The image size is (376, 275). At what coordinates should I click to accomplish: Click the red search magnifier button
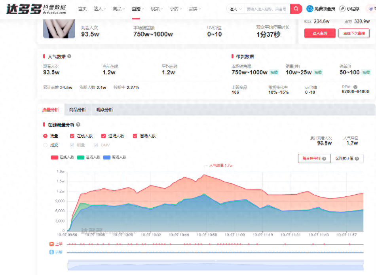tap(296, 9)
